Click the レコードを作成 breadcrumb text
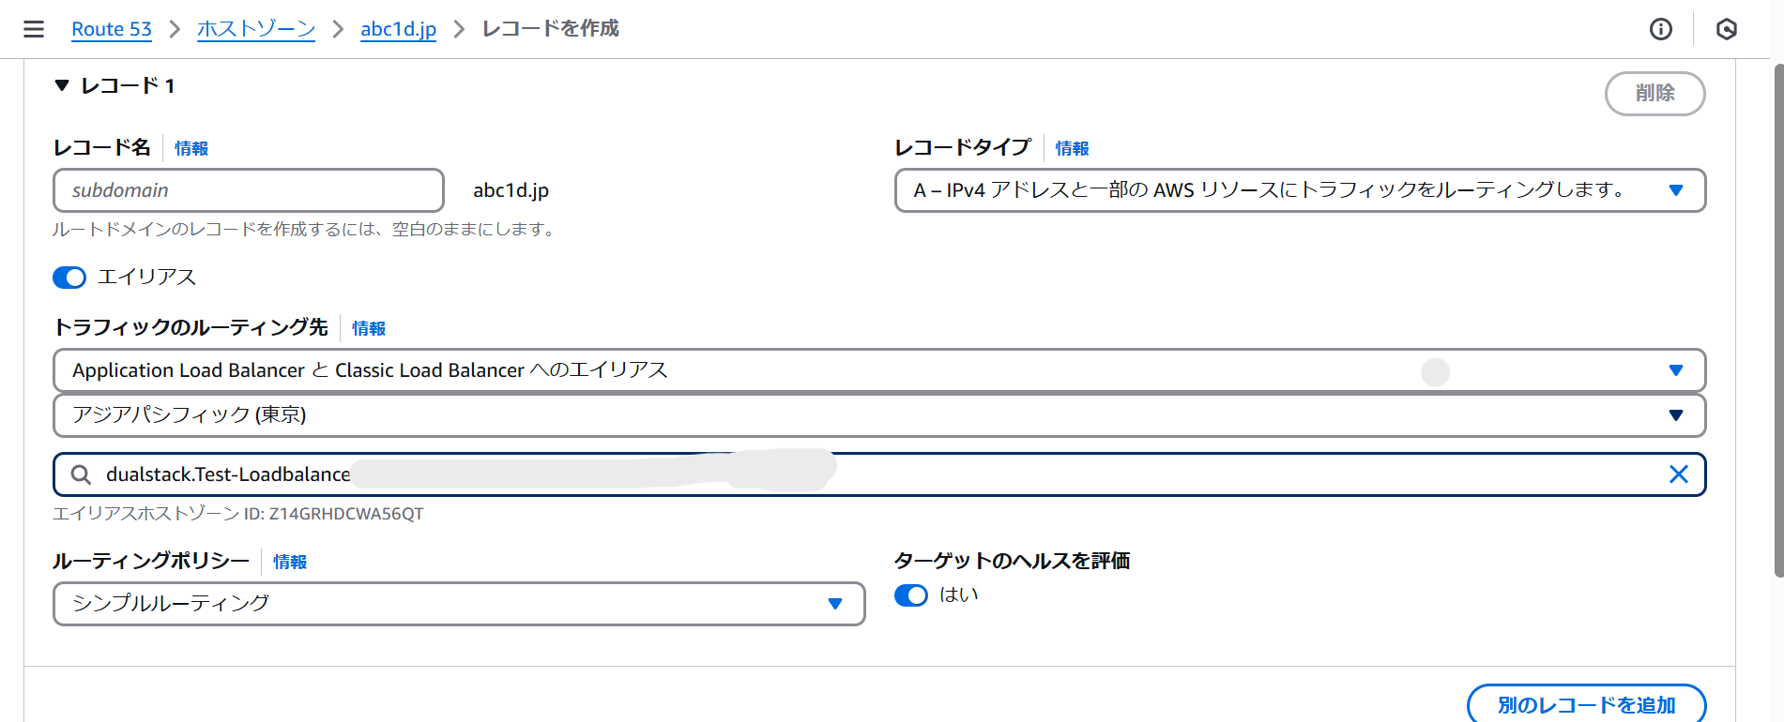1784x722 pixels. tap(551, 29)
